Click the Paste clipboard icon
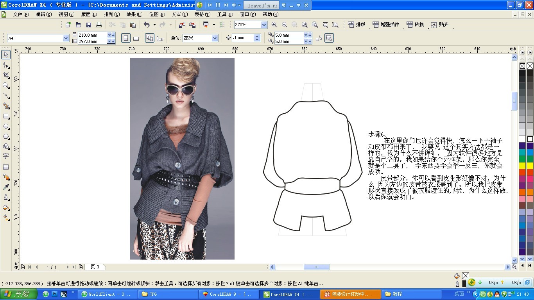Screen dimensions: 534x300 [133, 25]
